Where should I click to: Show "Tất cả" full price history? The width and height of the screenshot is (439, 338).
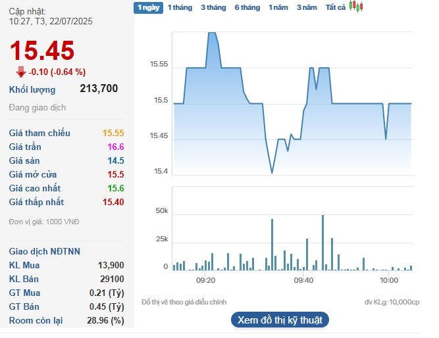pos(336,7)
